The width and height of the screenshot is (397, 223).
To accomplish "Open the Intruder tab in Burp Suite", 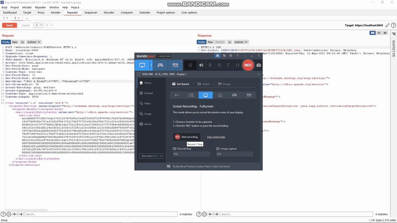I will click(x=55, y=12).
